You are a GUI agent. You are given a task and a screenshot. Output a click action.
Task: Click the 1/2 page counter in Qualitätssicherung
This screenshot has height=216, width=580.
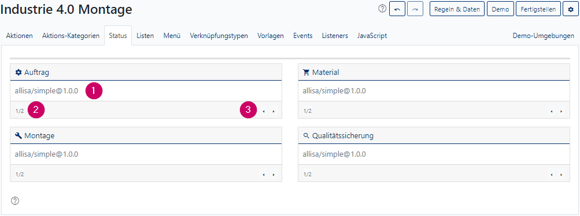tap(308, 175)
